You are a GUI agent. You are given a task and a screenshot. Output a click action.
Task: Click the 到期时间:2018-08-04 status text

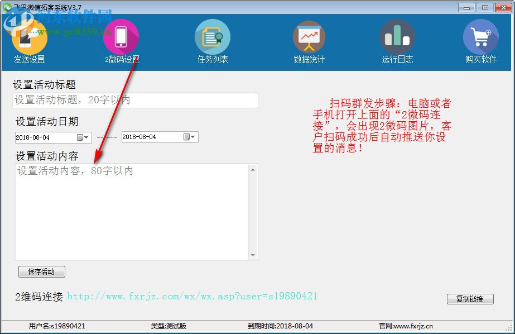[281, 326]
